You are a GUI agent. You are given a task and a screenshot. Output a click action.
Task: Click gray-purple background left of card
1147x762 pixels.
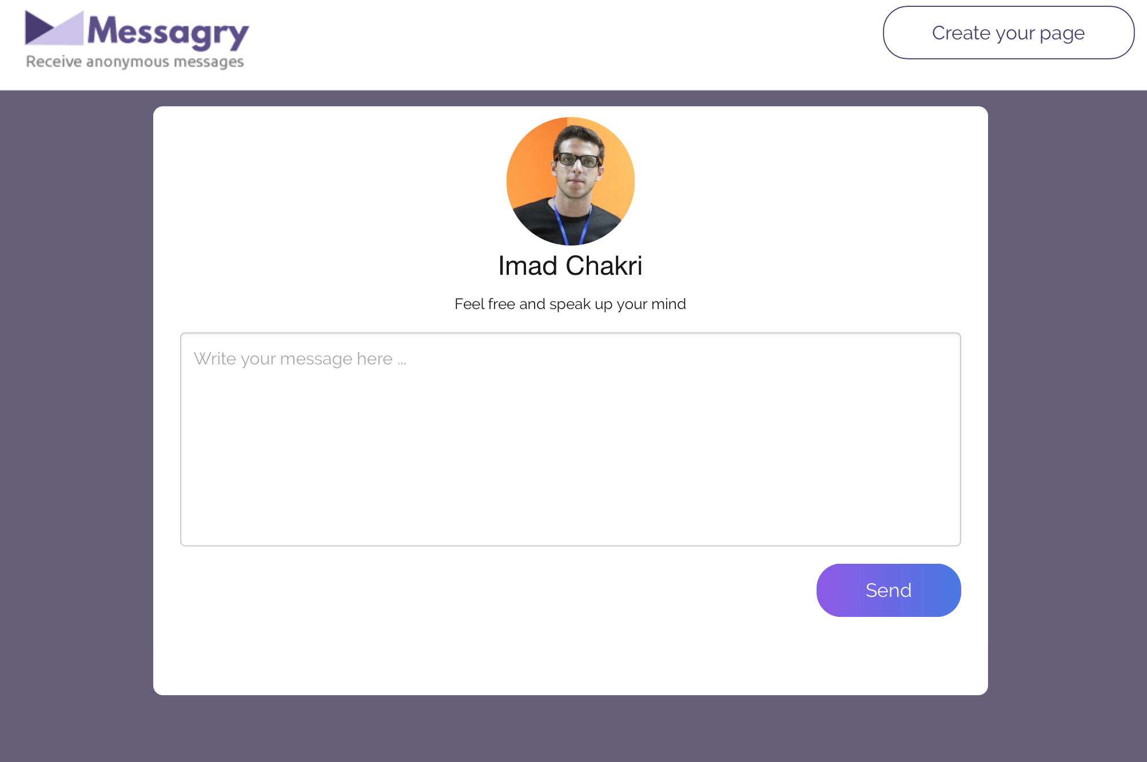[x=77, y=400]
